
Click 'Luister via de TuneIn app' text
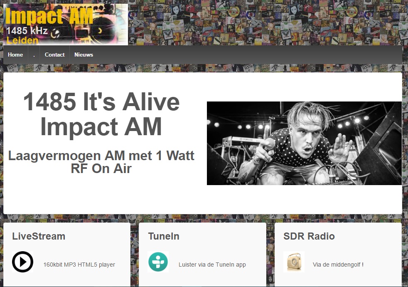[212, 265]
